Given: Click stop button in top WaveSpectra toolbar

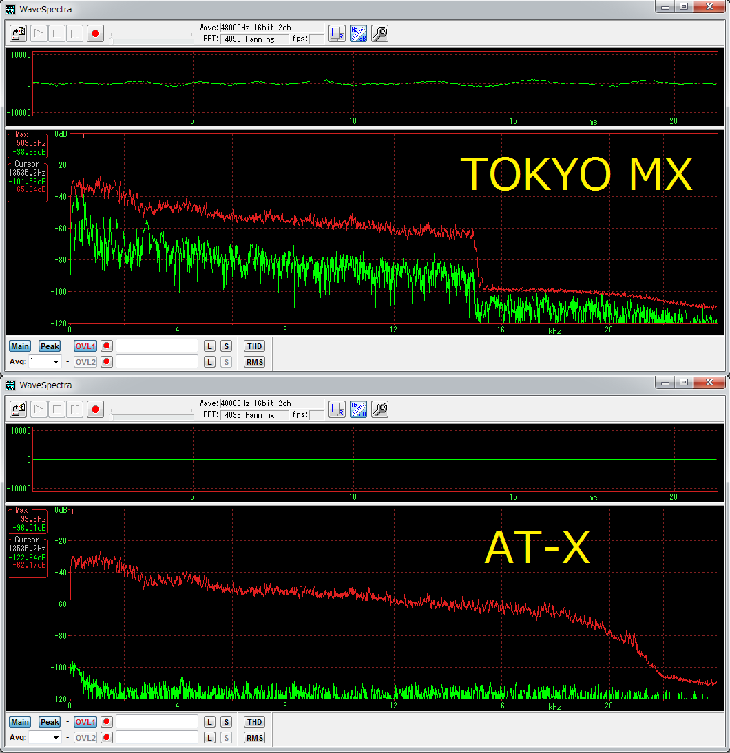Looking at the screenshot, I should click(x=56, y=34).
